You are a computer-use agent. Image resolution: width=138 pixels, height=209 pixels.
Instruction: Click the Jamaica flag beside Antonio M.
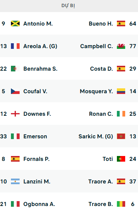15,23
